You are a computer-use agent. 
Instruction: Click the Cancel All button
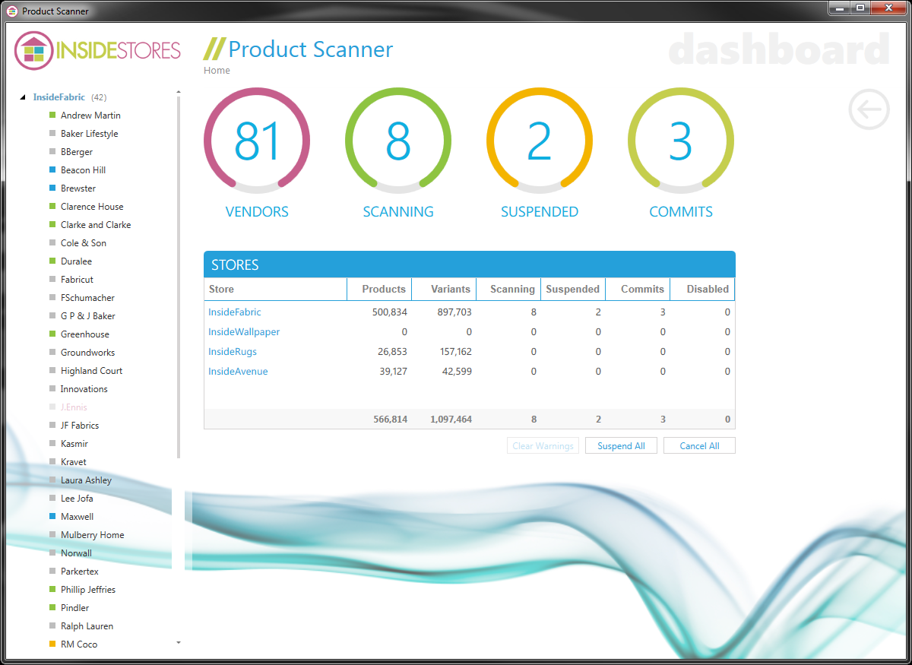pos(699,446)
